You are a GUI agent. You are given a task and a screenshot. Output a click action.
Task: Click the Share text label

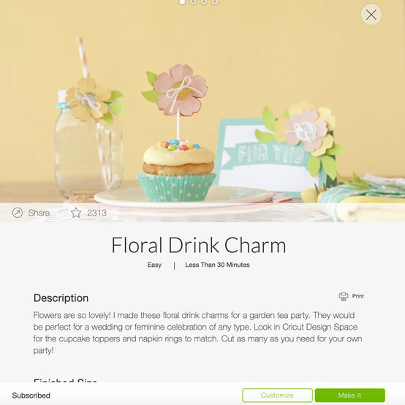pyautogui.click(x=39, y=213)
